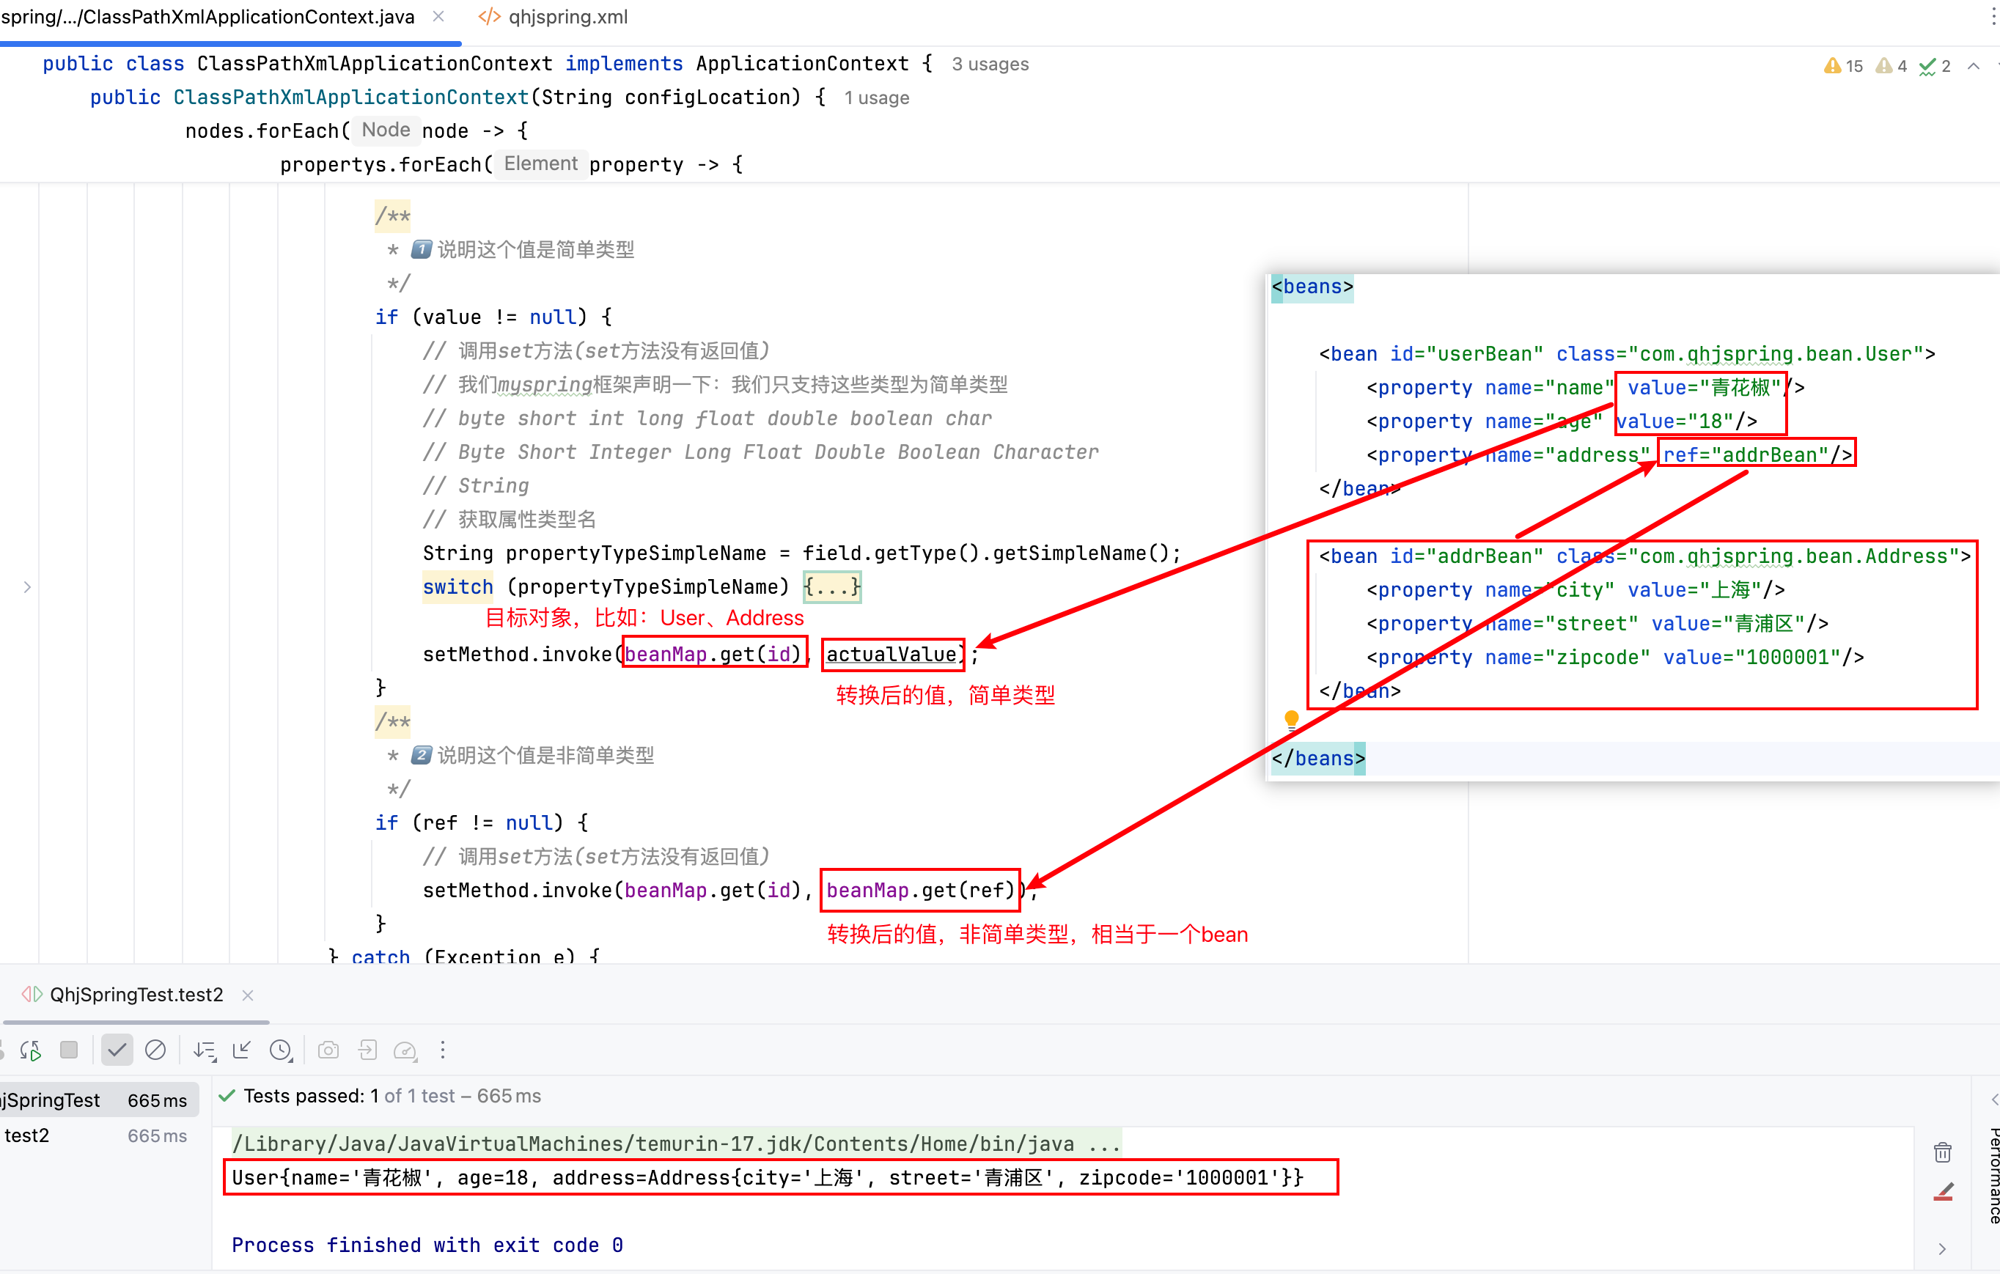Image resolution: width=2000 pixels, height=1274 pixels.
Task: Click the yellow intention light bulb
Action: (x=1292, y=719)
